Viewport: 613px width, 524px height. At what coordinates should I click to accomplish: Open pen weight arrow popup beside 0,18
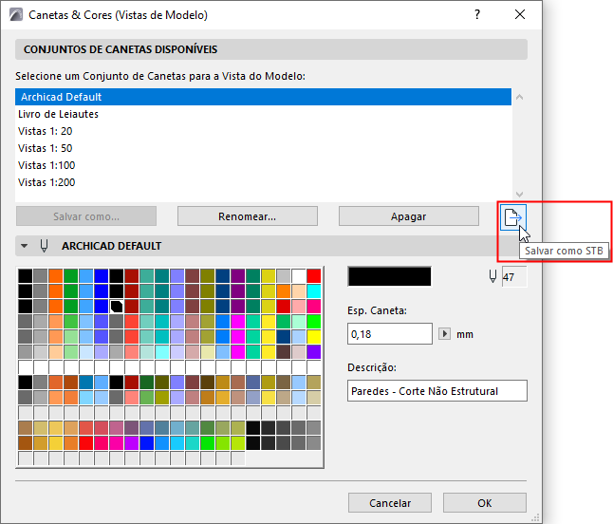pyautogui.click(x=444, y=334)
